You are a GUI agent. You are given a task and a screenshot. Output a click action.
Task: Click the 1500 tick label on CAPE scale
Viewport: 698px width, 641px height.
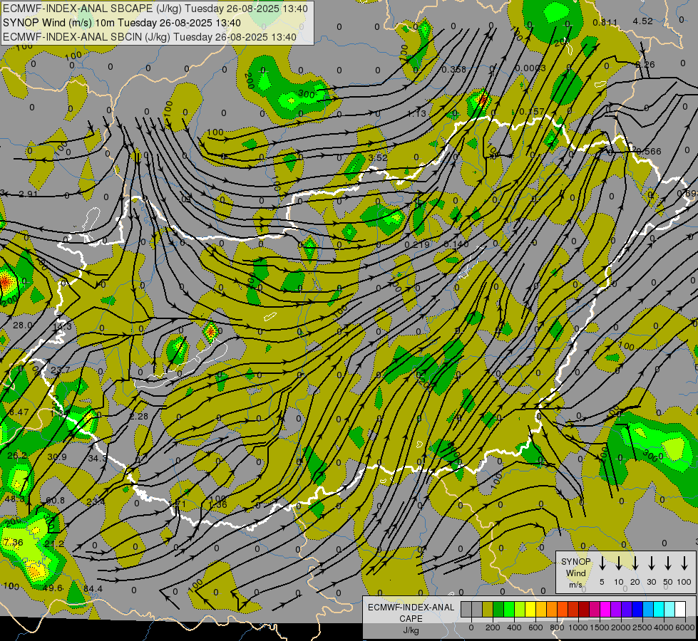tap(599, 627)
